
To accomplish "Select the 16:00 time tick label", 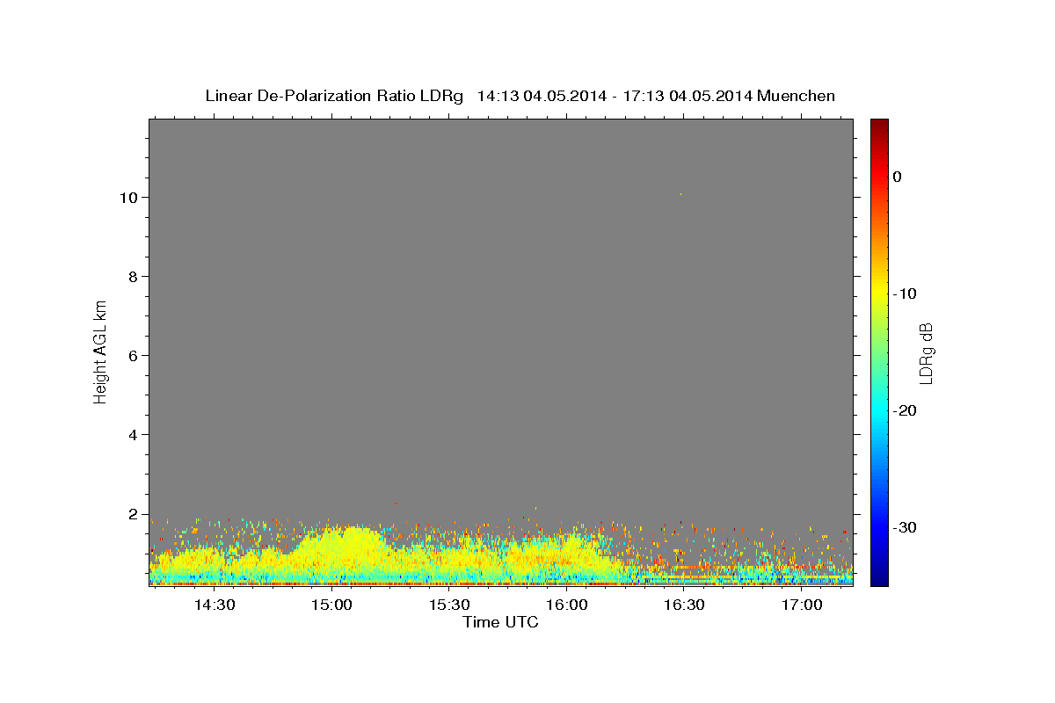I will pos(566,605).
